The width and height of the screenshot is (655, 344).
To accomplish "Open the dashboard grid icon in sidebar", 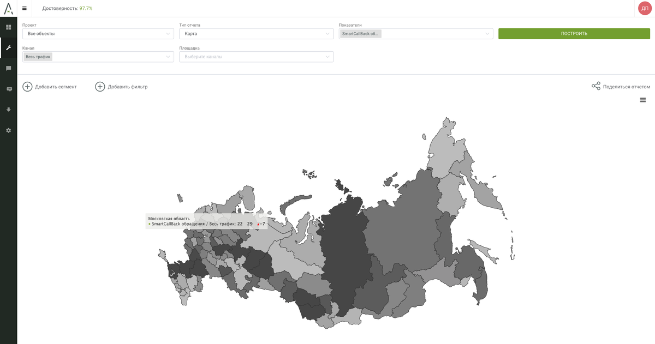I will tap(8, 27).
